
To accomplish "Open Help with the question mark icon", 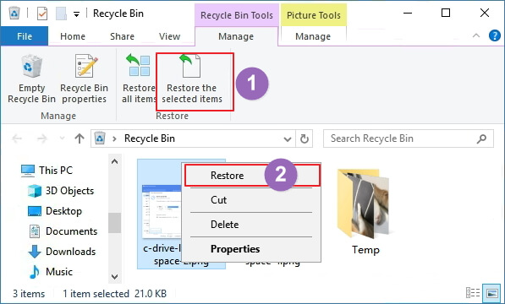I will click(x=494, y=35).
